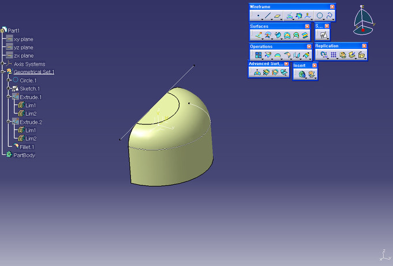Open the Circle tool dropdown arrow
The image size is (393, 266).
[324, 20]
